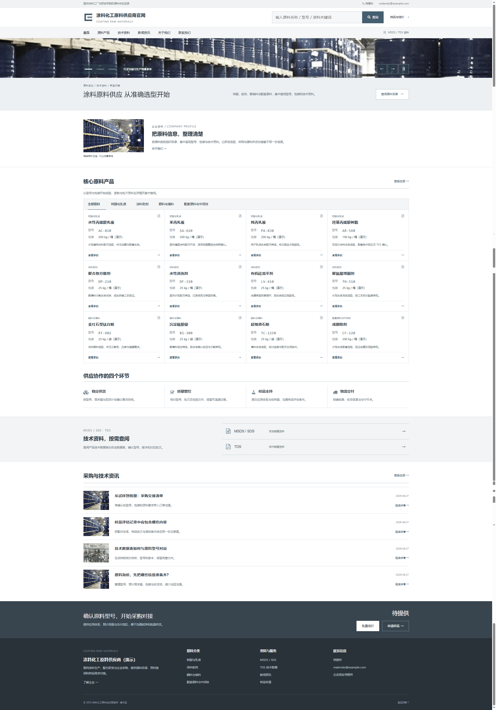Follow 关于我们 link in company profile

159,149
